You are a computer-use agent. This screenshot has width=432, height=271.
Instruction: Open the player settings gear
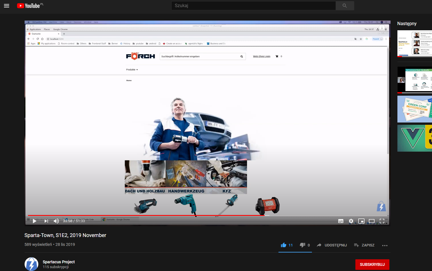coord(351,221)
